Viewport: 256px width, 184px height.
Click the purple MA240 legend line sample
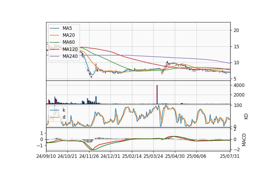(54, 56)
